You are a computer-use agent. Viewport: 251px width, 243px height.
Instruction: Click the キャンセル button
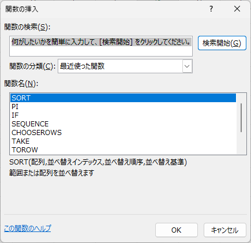225,230
